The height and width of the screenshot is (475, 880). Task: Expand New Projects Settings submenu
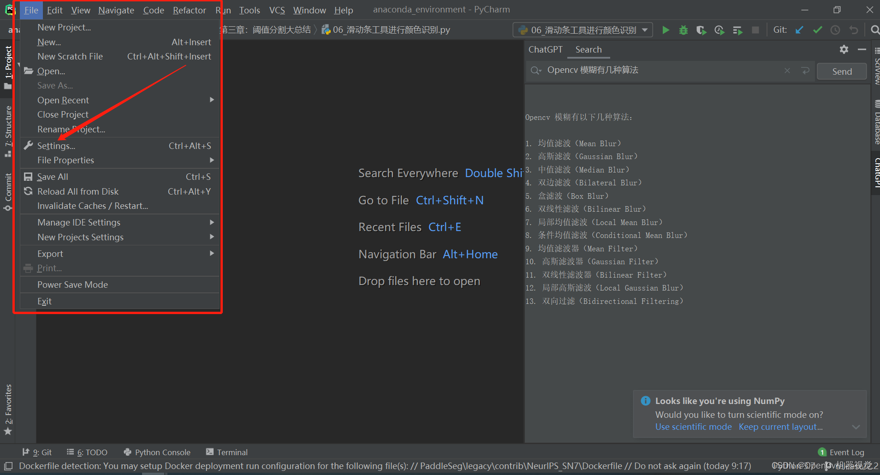(120, 237)
